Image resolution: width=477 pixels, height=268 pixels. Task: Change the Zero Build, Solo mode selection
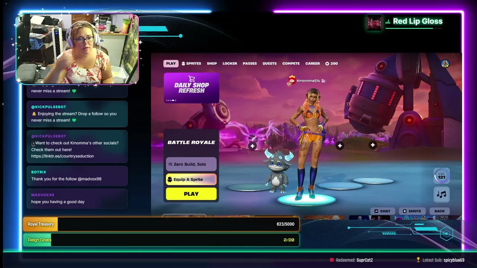click(x=191, y=164)
